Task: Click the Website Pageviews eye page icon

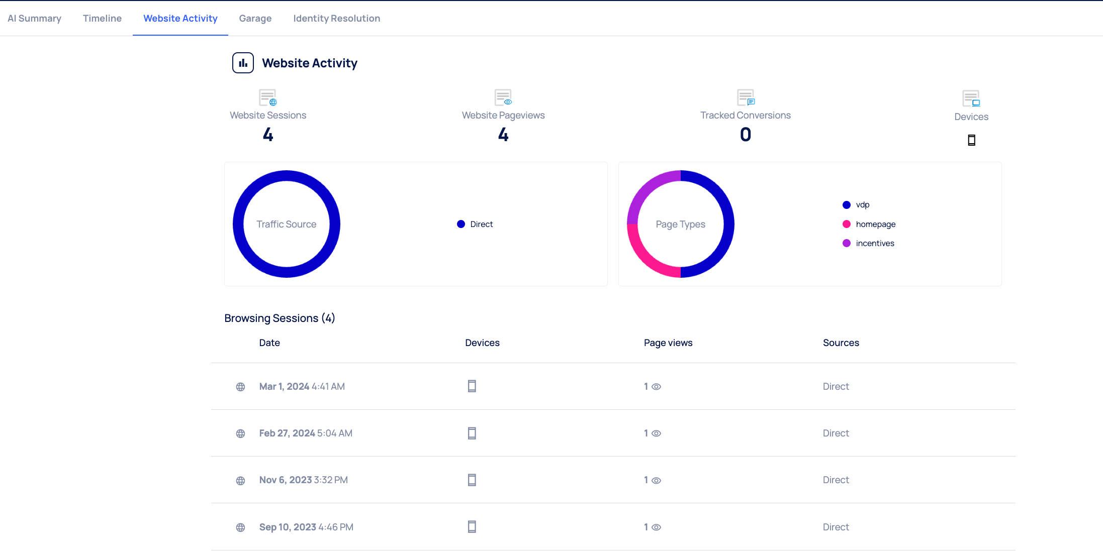Action: click(x=503, y=97)
